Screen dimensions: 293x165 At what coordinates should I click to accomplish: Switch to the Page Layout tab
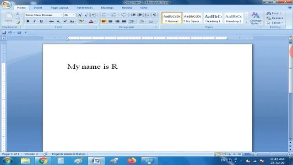click(60, 8)
